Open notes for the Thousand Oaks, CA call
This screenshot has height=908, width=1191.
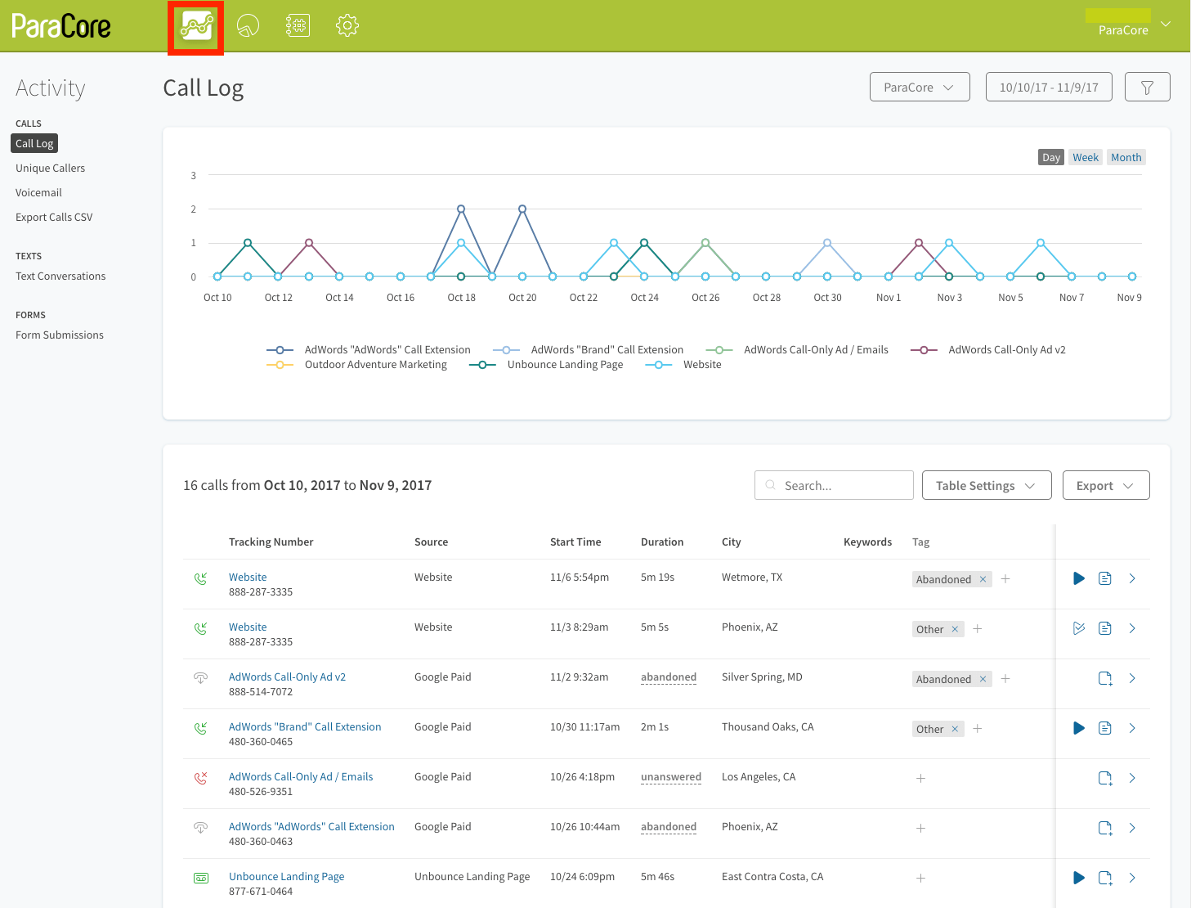click(x=1105, y=728)
